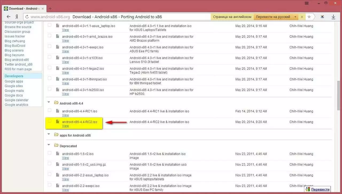
Task: Click file icon of android-x86-4.4-RC1.iso
Action: (57, 111)
